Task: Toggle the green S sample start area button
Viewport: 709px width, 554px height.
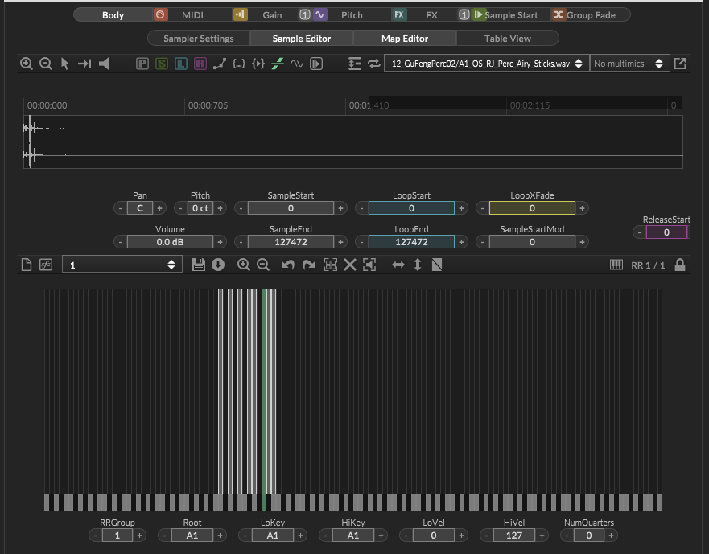Action: [162, 64]
